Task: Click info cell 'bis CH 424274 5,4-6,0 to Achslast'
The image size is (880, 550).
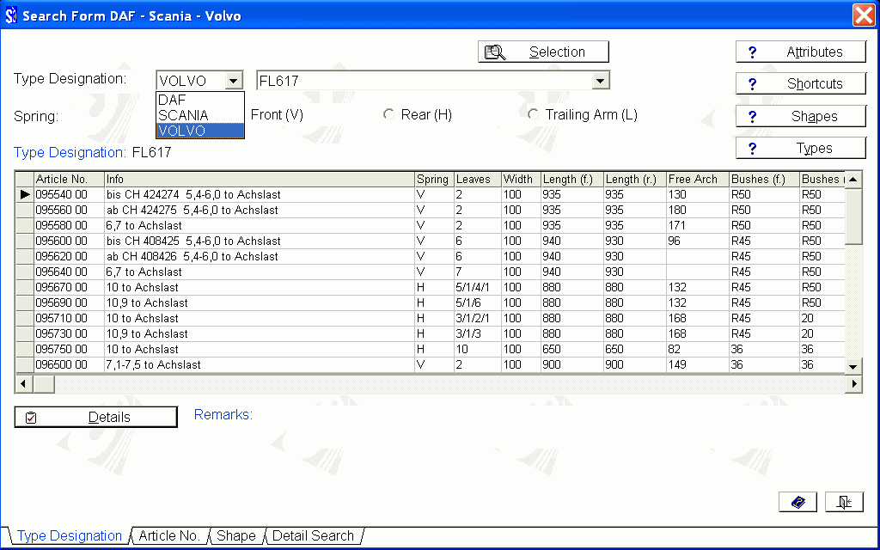Action: tap(260, 195)
